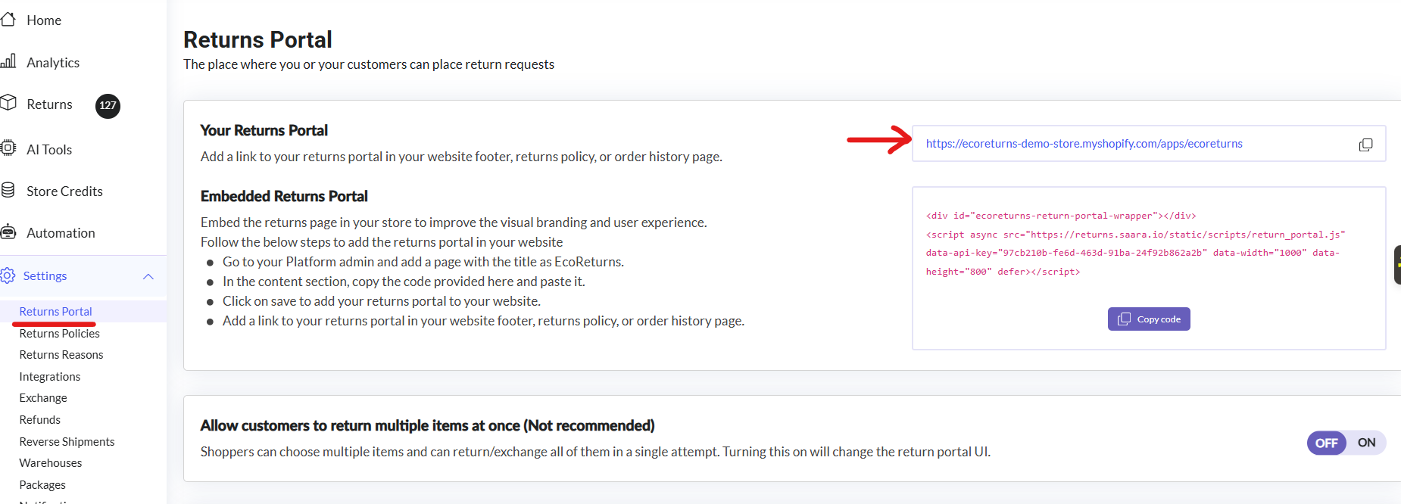Collapse the Settings menu chevron
Image resolution: width=1401 pixels, height=504 pixels.
click(148, 276)
